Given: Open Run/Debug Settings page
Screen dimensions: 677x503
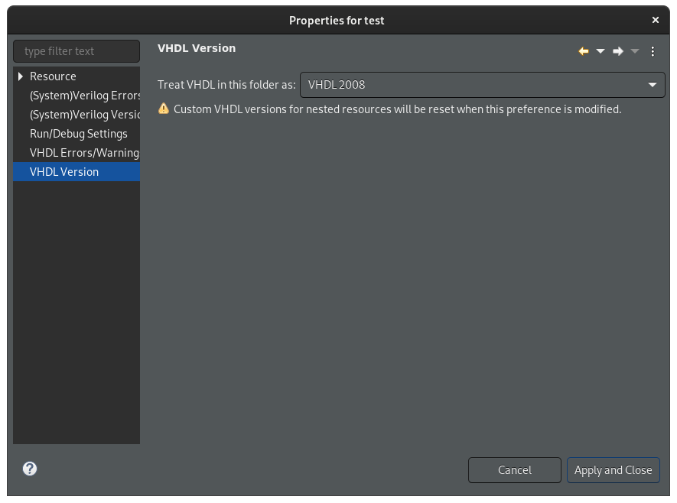Looking at the screenshot, I should point(79,134).
